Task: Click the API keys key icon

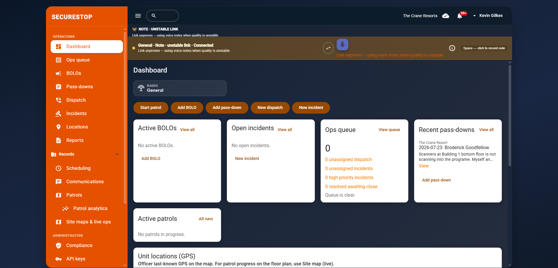Action: click(x=59, y=259)
